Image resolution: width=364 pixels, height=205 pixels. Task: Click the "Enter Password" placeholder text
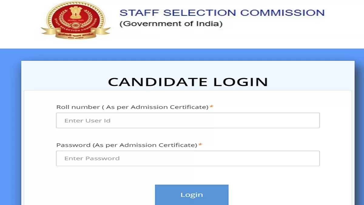click(x=92, y=158)
